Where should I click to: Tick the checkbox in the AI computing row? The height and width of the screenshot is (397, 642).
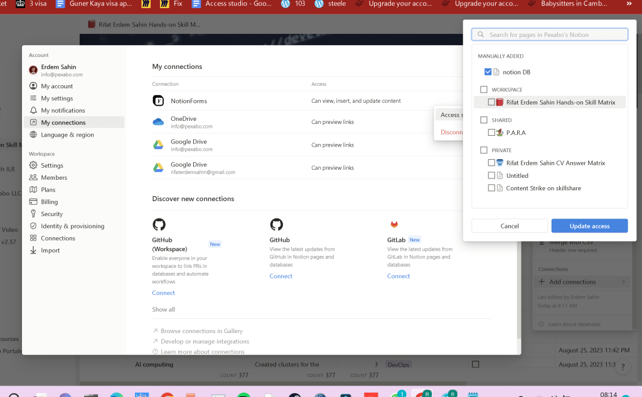(x=475, y=364)
